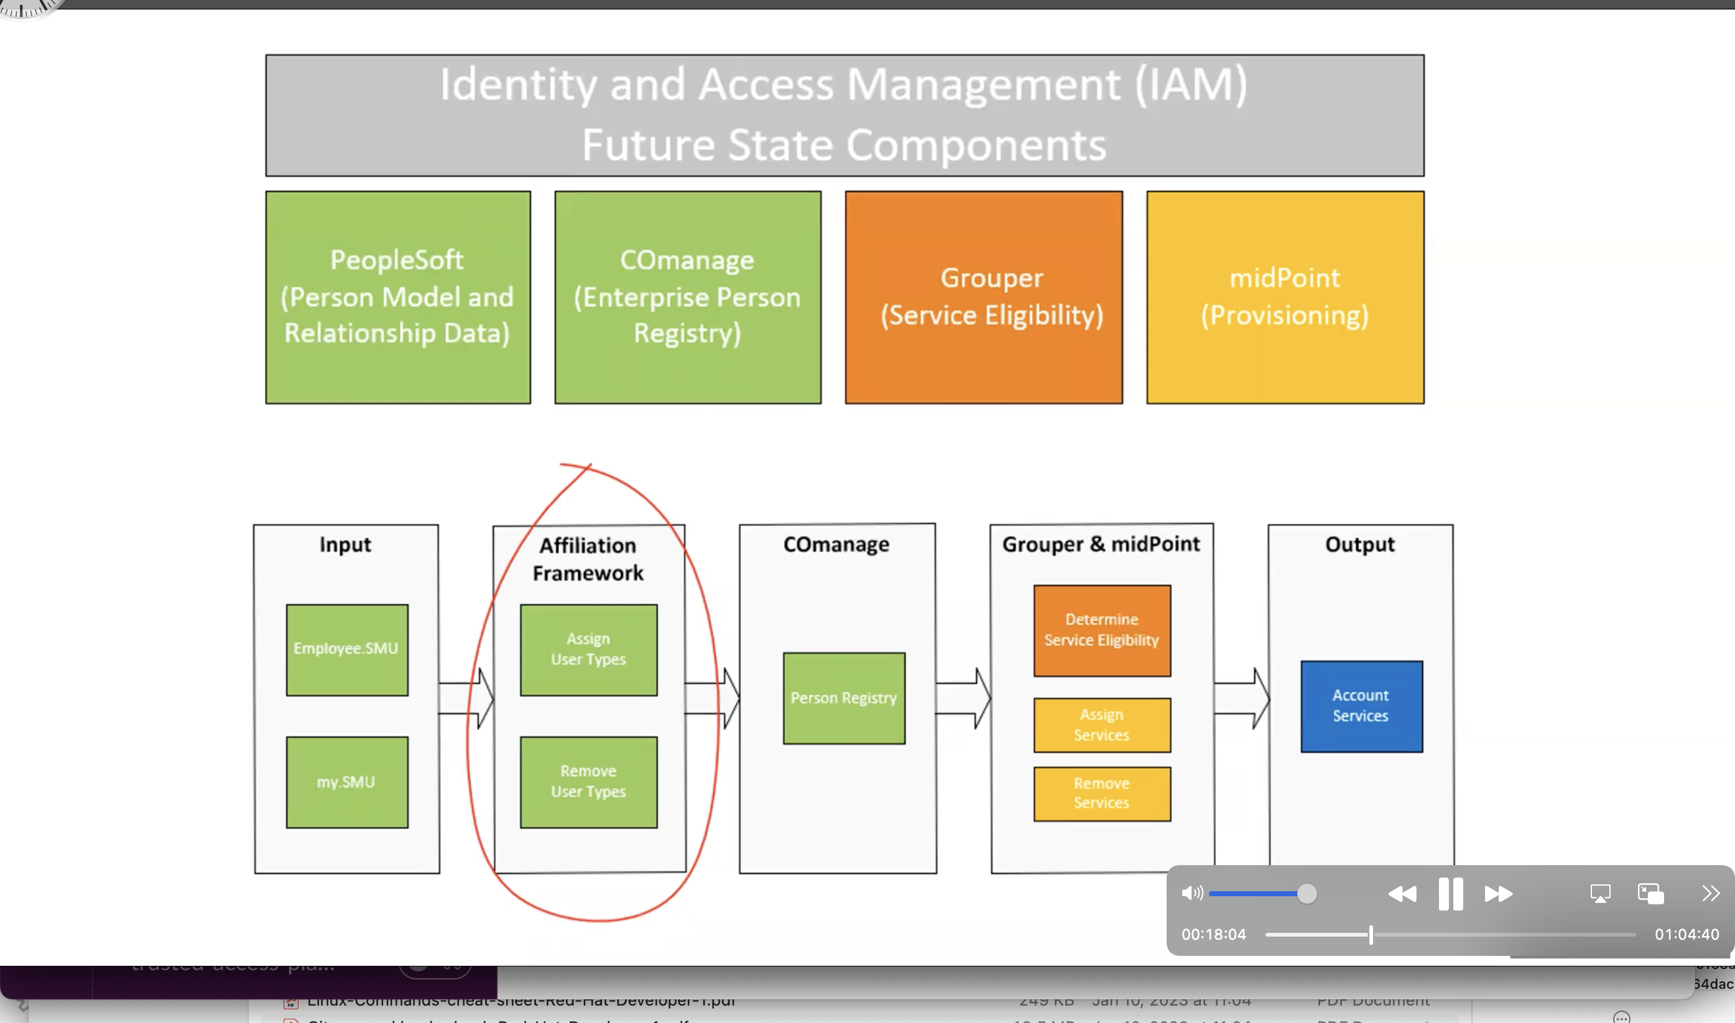1735x1023 pixels.
Task: Click the Person Registry box
Action: pyautogui.click(x=844, y=697)
